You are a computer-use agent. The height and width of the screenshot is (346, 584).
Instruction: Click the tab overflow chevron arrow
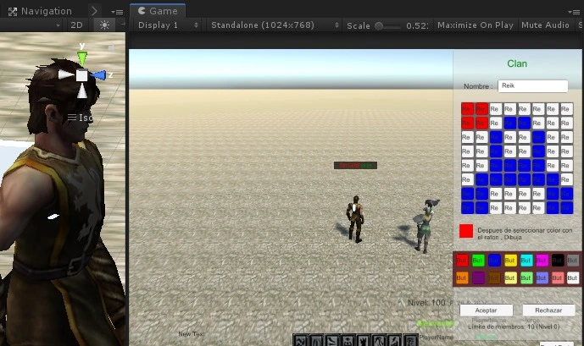95,11
